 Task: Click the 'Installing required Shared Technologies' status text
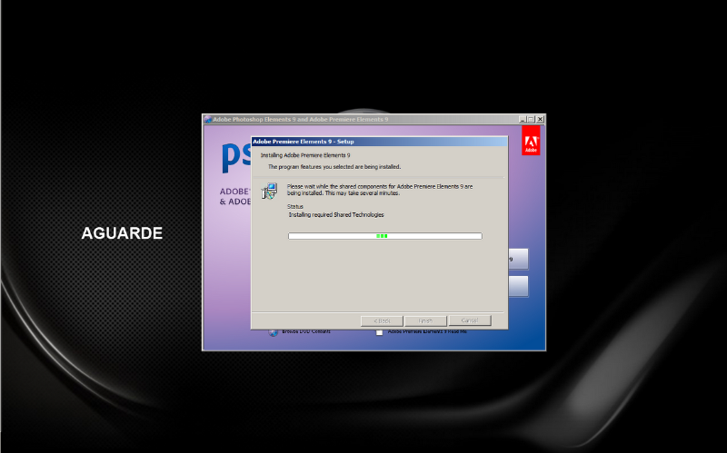pyautogui.click(x=336, y=215)
